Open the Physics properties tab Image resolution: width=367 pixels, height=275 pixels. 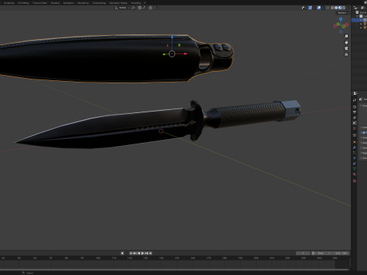pos(355,158)
